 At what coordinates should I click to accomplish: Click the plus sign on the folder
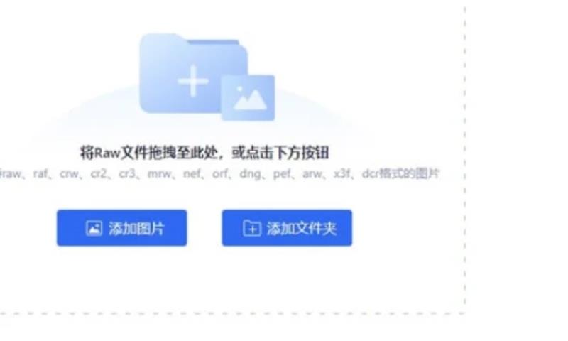pyautogui.click(x=193, y=81)
